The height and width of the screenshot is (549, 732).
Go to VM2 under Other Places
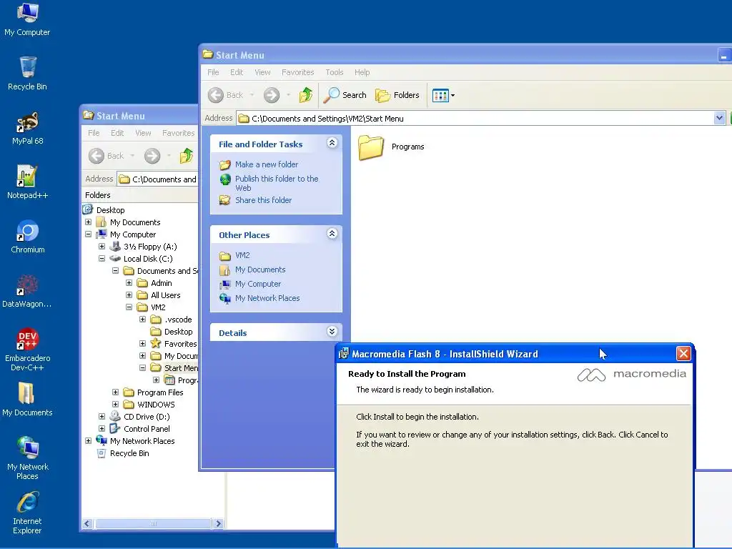(242, 255)
